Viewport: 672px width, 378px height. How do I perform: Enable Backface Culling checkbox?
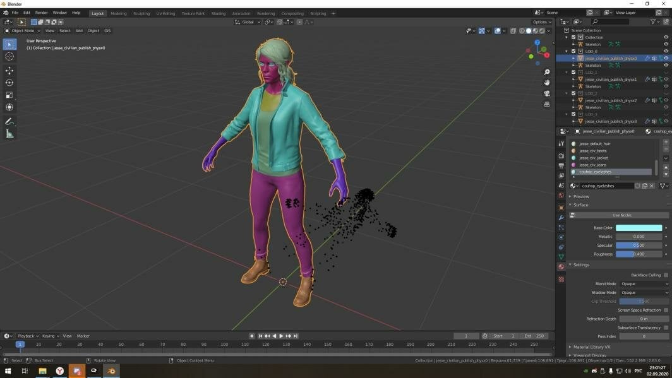click(x=666, y=275)
